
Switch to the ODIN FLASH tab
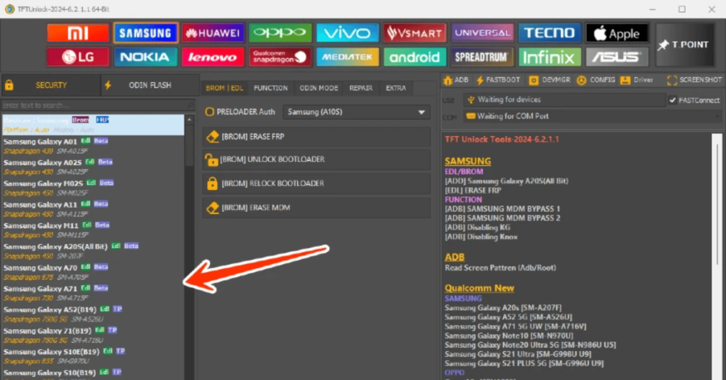click(150, 85)
